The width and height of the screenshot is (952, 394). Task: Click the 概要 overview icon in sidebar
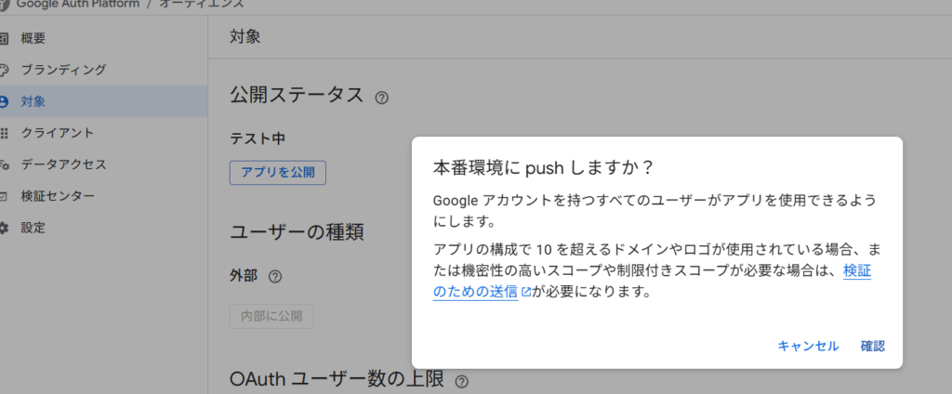(x=4, y=38)
